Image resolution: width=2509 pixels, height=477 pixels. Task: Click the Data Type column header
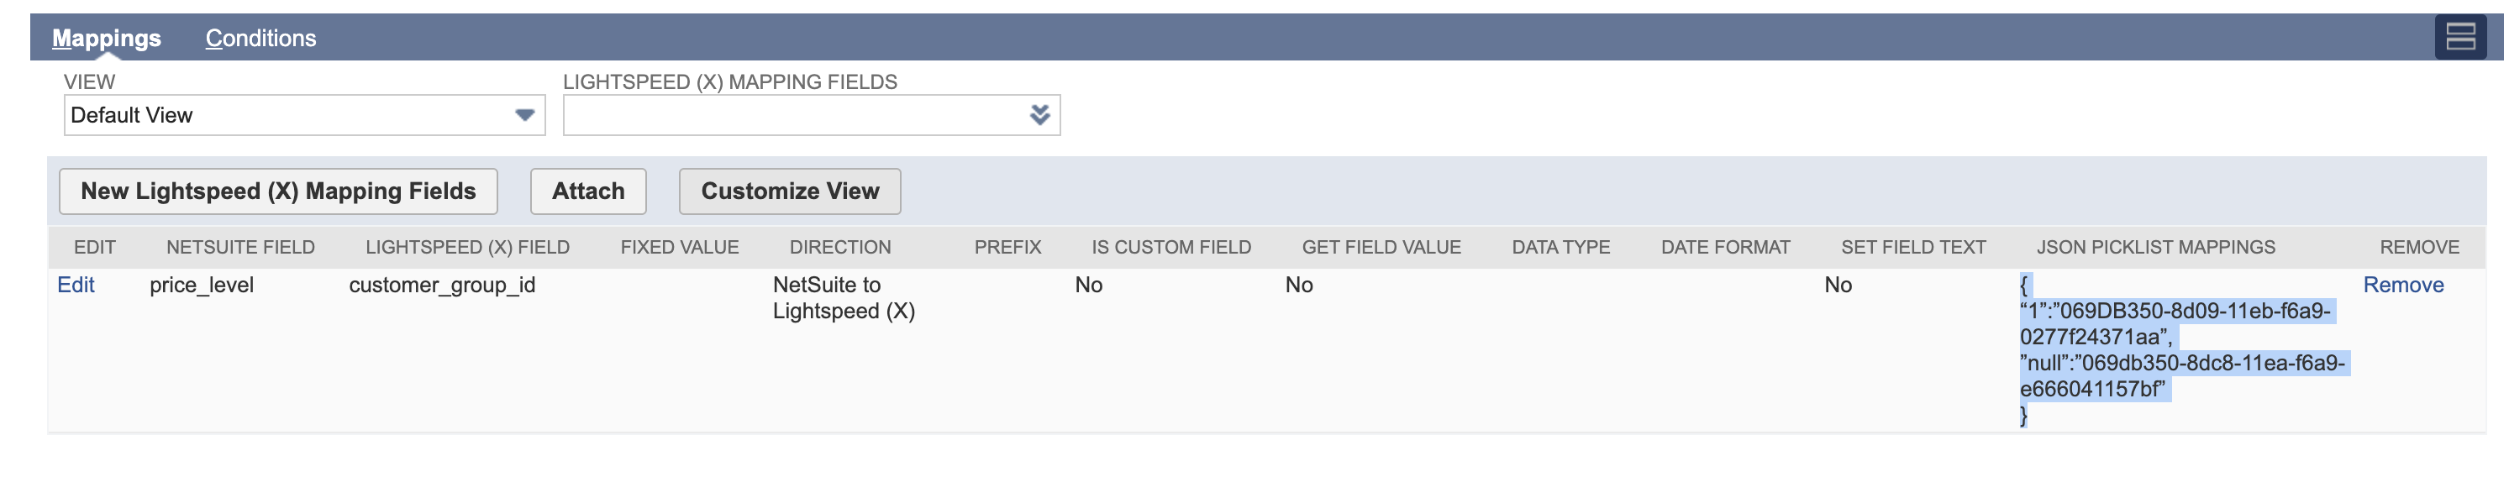1560,247
